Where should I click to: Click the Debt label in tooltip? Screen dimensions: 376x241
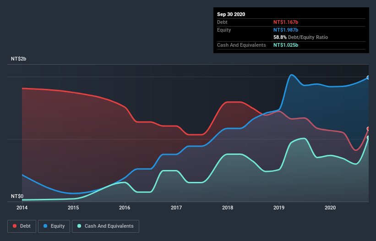[x=222, y=22]
